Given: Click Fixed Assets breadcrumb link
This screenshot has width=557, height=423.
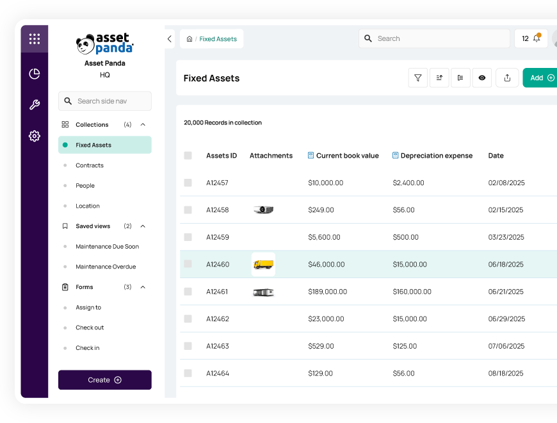Looking at the screenshot, I should tap(218, 38).
